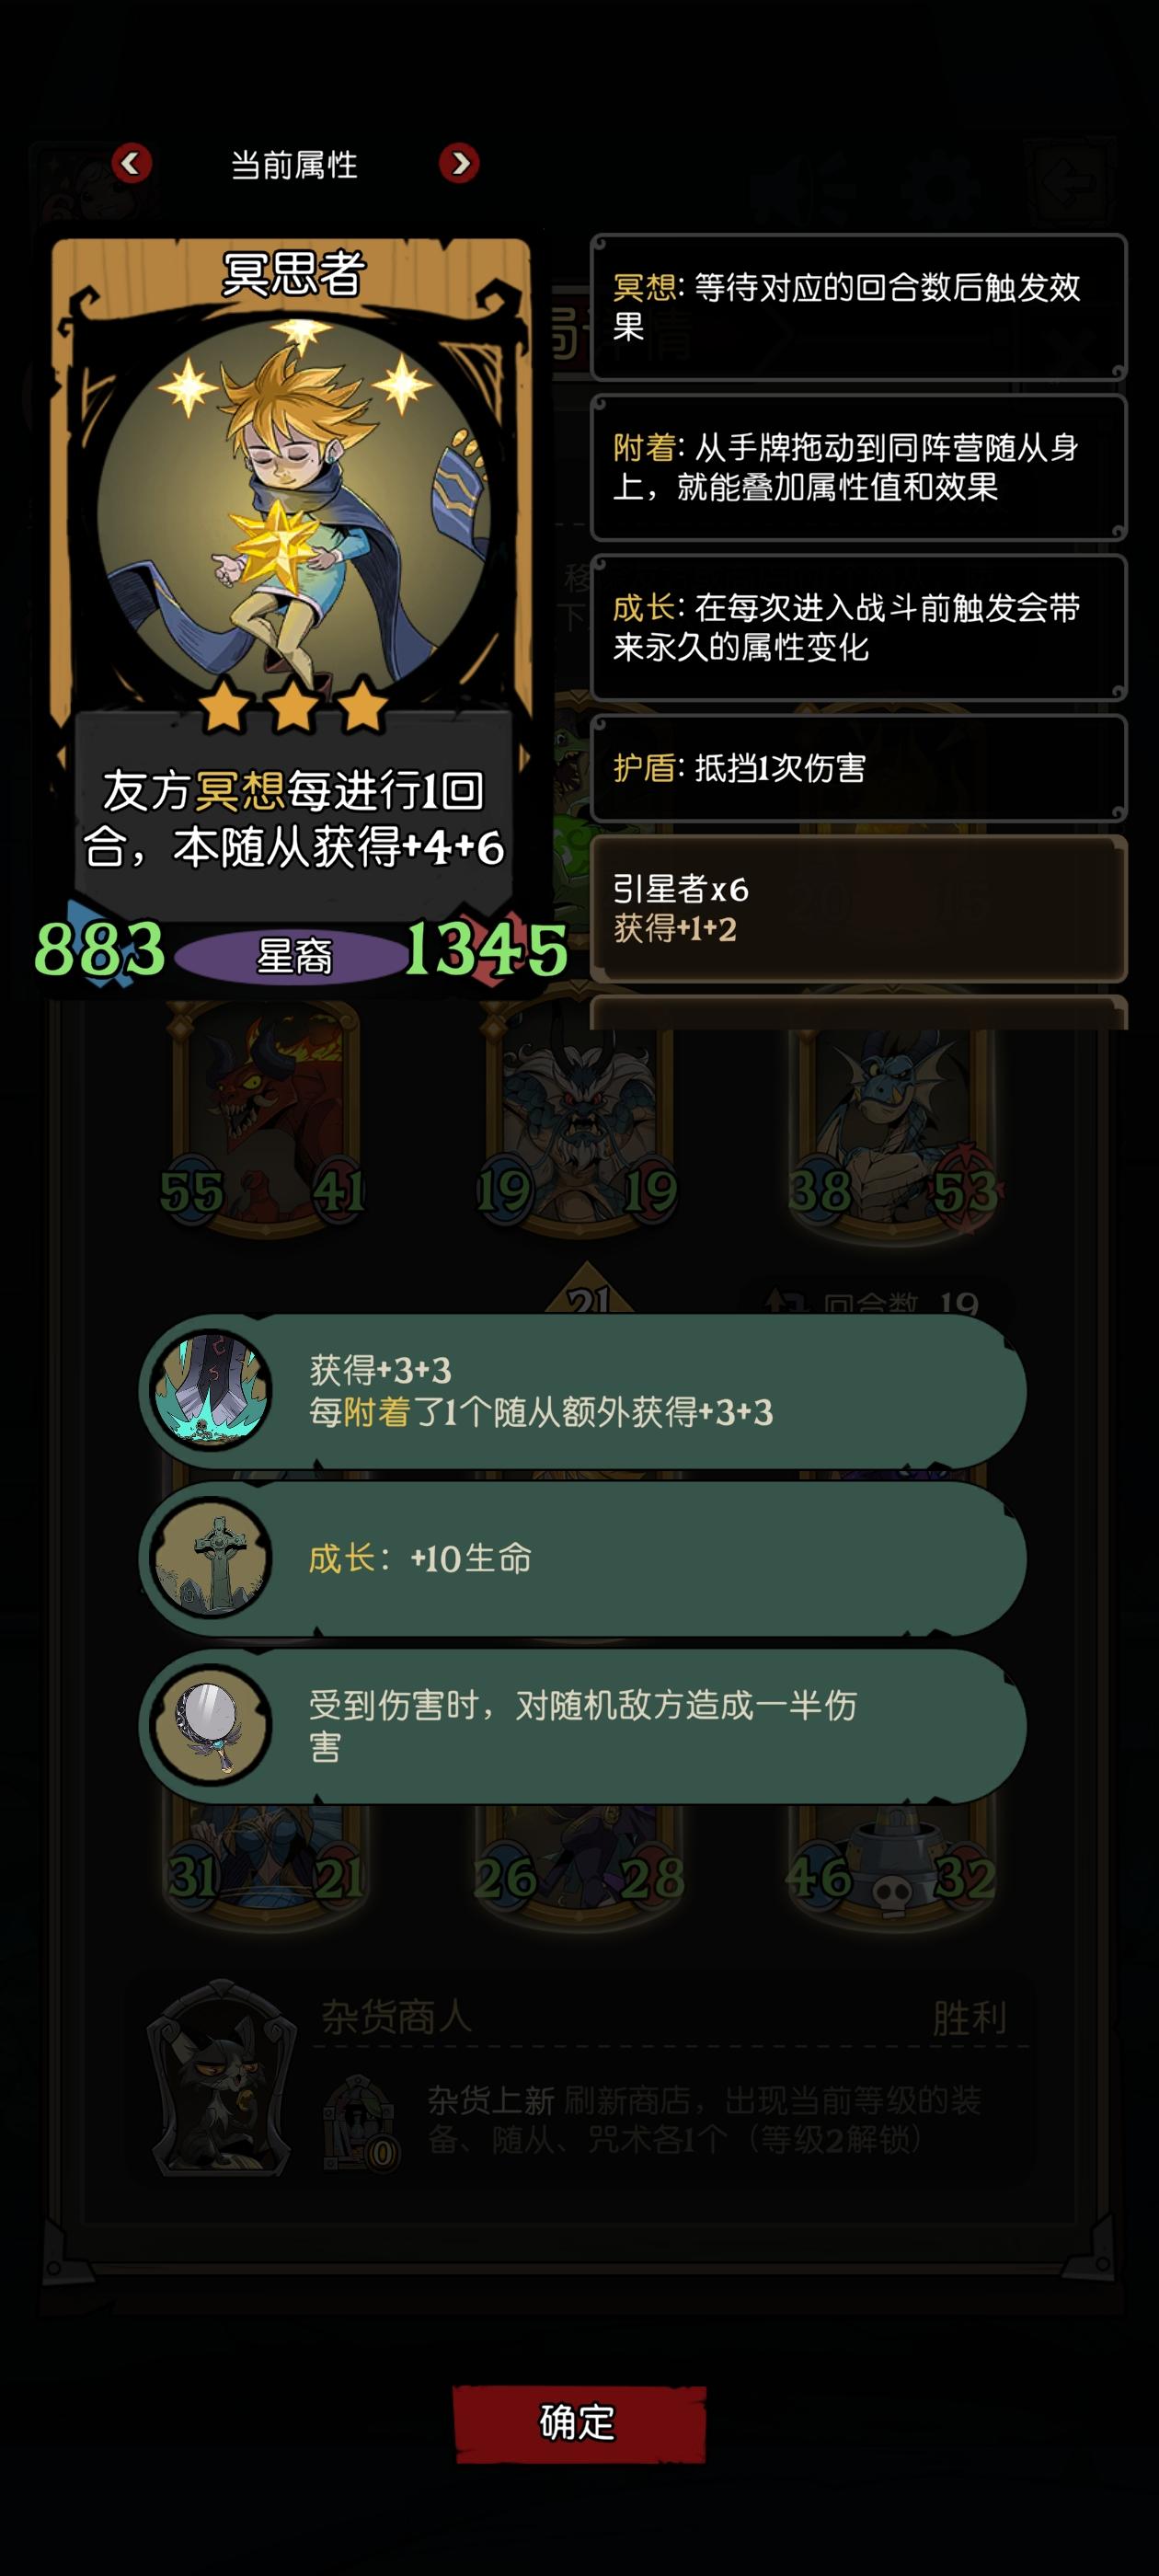
Task: Tap the mirror icon on damage reflect entry
Action: [211, 1725]
